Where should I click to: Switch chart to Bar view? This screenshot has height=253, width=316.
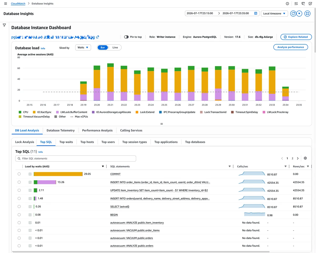(103, 47)
